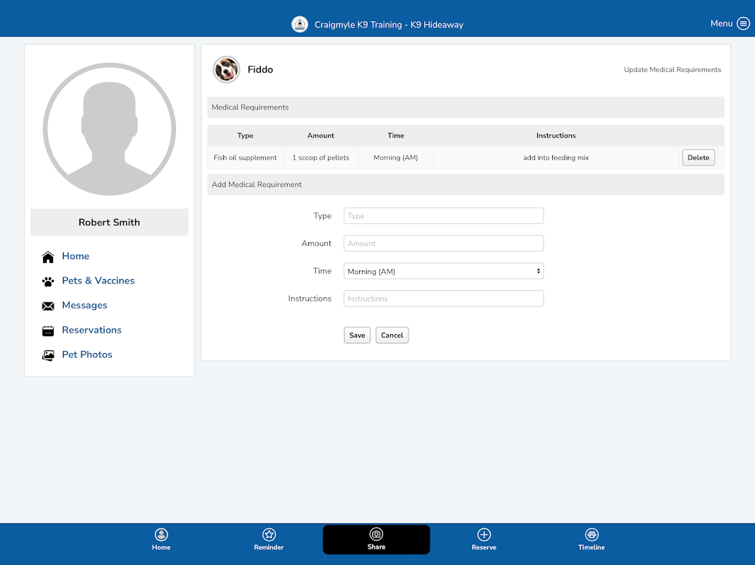Image resolution: width=755 pixels, height=565 pixels.
Task: Delete the Fish oil supplement requirement
Action: coord(698,157)
